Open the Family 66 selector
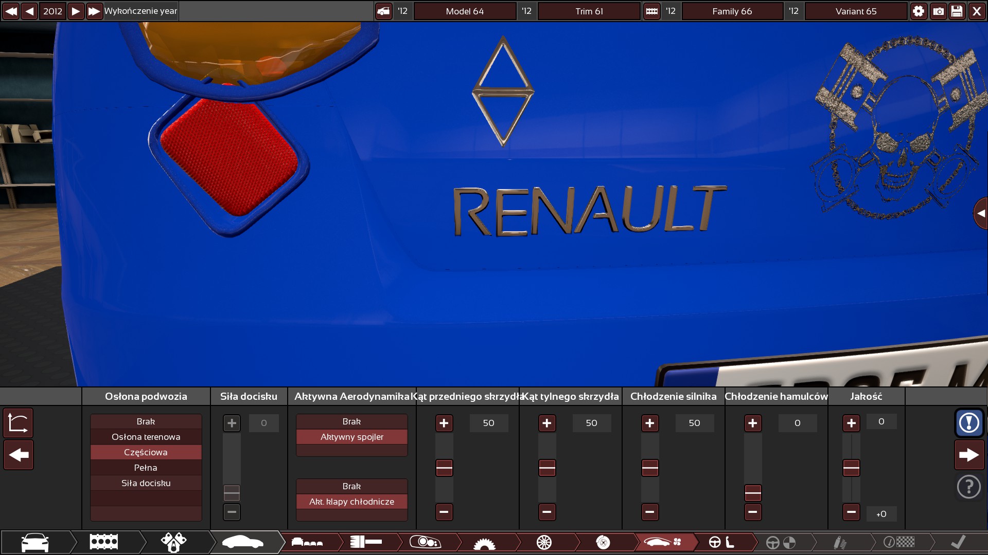The width and height of the screenshot is (988, 555). pos(732,11)
